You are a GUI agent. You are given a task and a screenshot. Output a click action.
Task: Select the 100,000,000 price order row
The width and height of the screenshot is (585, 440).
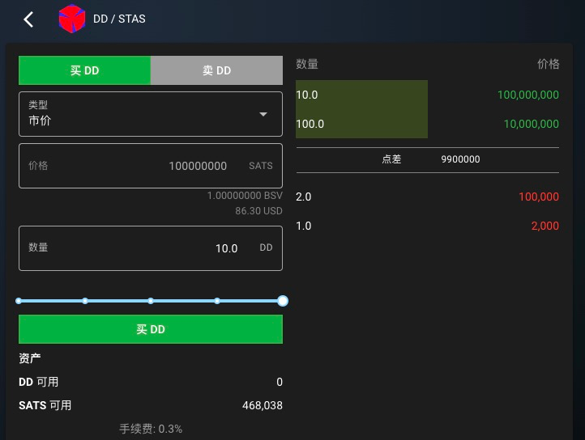(427, 95)
